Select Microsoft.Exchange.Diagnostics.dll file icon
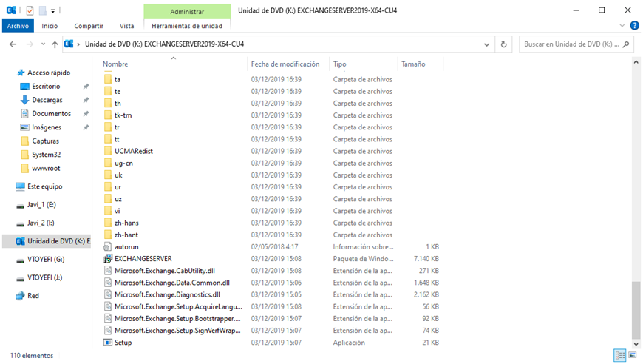 click(107, 294)
